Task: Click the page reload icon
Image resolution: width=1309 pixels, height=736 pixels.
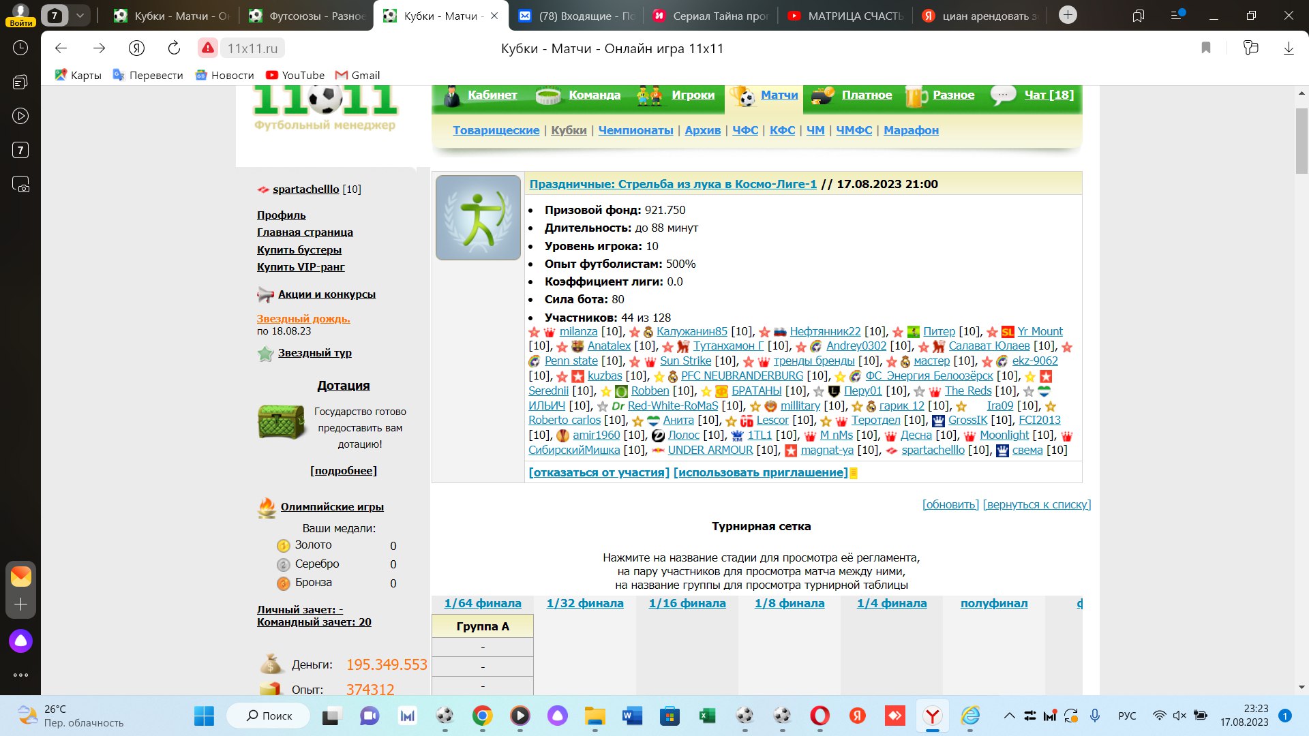Action: (174, 48)
